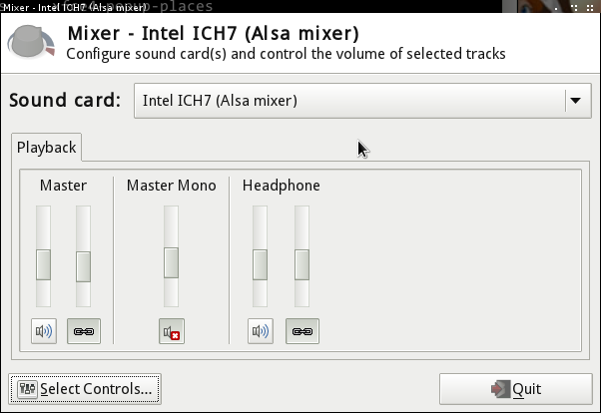Viewport: 601px width, 413px height.
Task: Click the Sound card dropdown arrow
Action: point(575,101)
